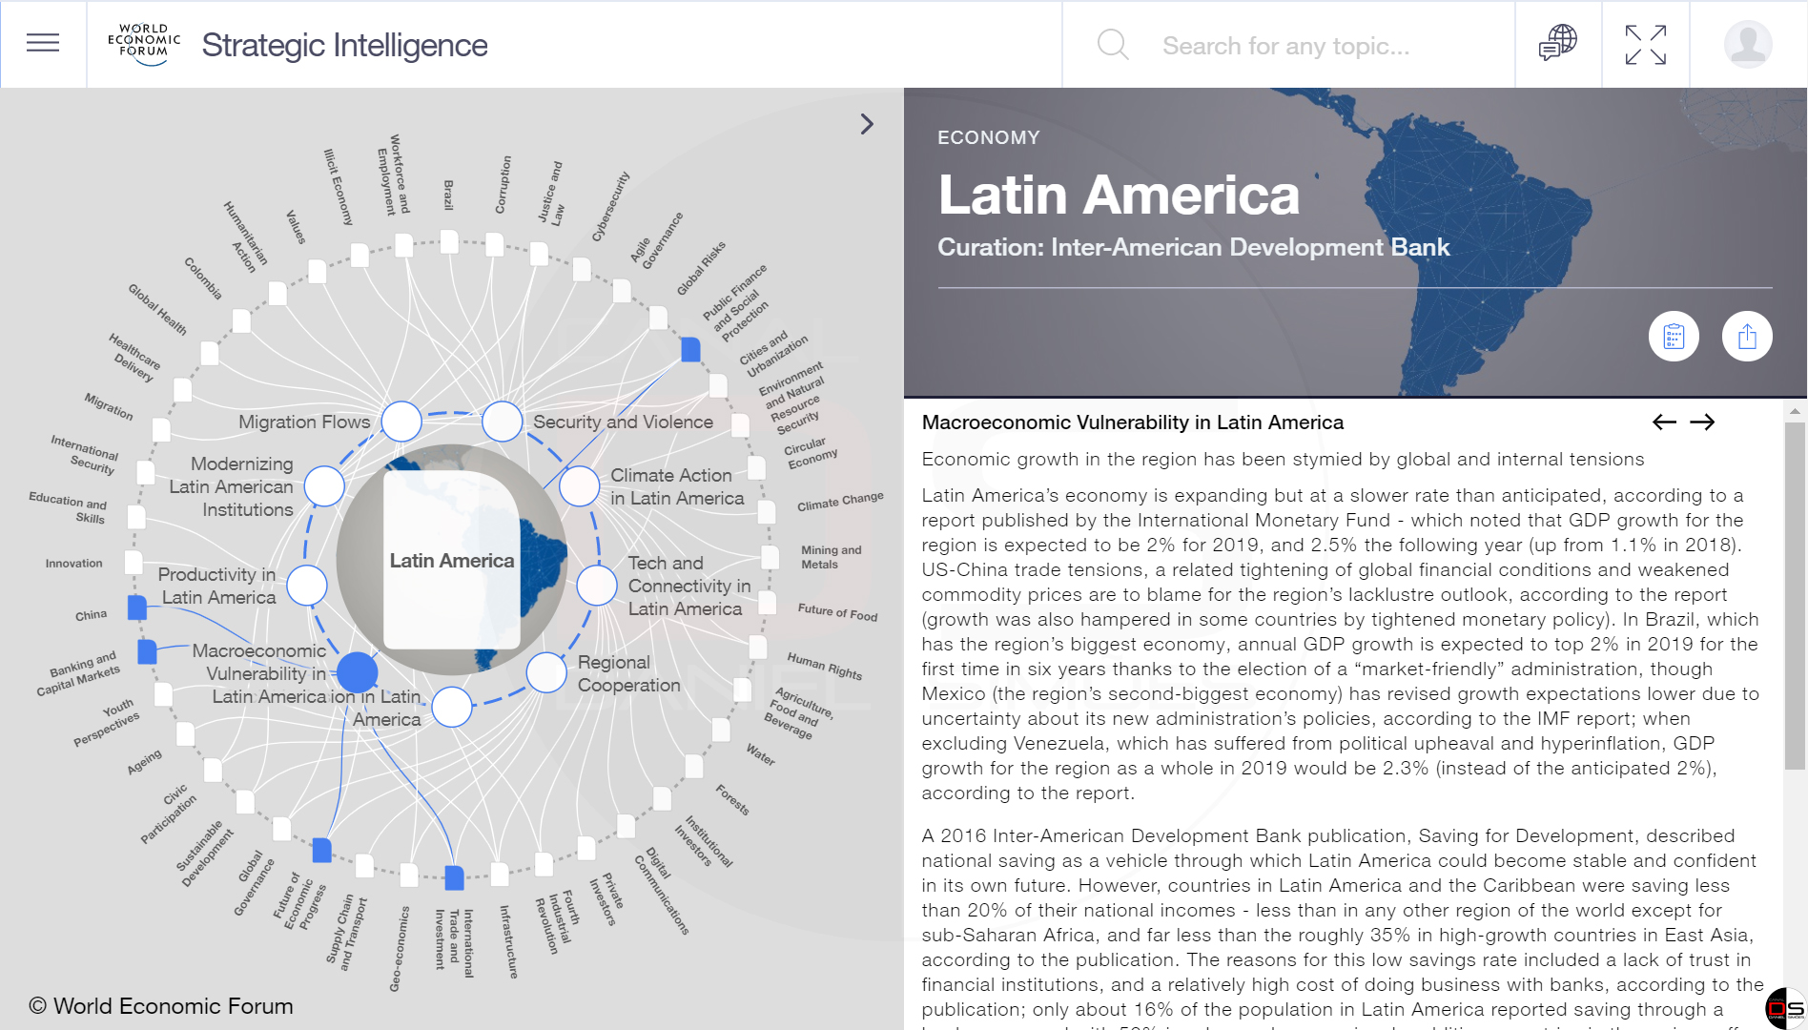The image size is (1808, 1030).
Task: Open the Climate Change topic label
Action: (x=840, y=501)
